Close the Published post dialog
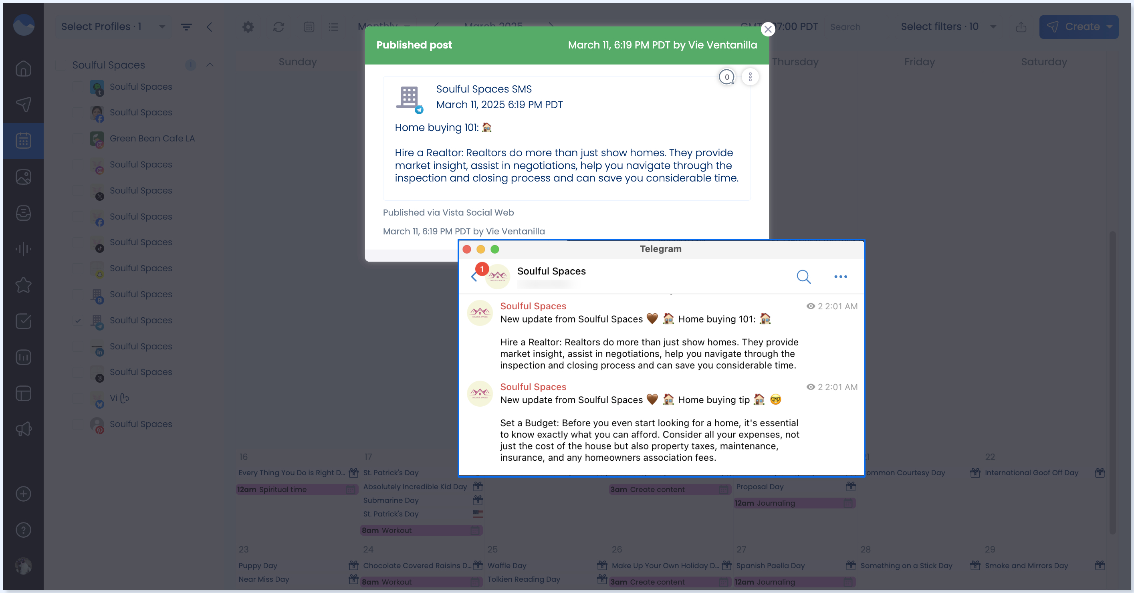 768,29
